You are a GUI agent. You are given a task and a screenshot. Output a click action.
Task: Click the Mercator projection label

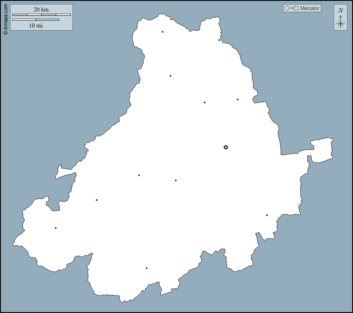(x=310, y=8)
